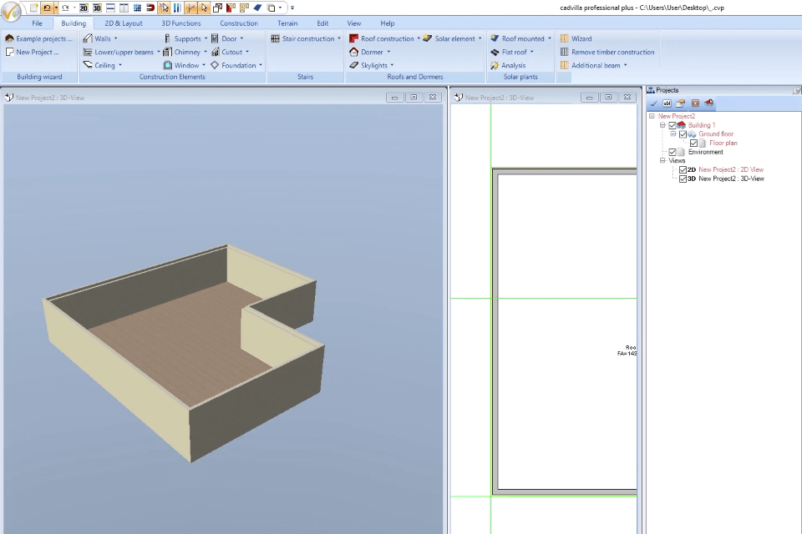Viewport: 802px width, 534px height.
Task: Click the Cutout icon
Action: 216,52
